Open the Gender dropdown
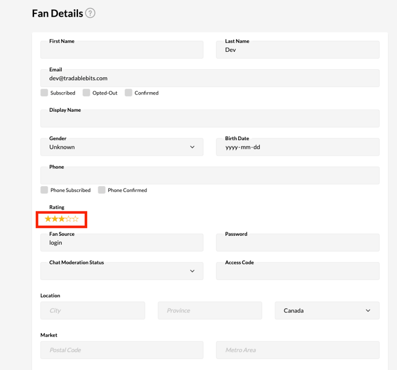The height and width of the screenshot is (370, 397). (x=122, y=147)
